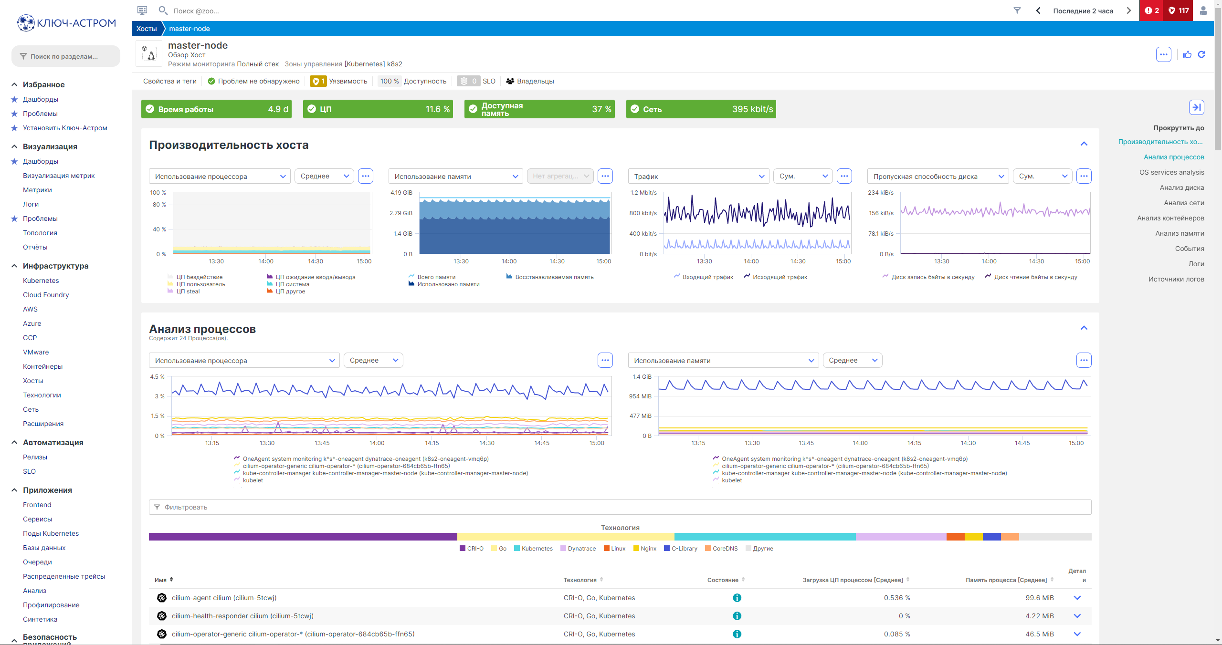
Task: Open the dashboards menu icon beside search
Action: pos(142,10)
